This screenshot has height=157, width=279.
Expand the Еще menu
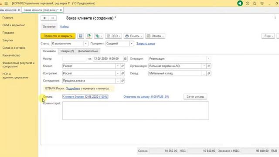268,36
